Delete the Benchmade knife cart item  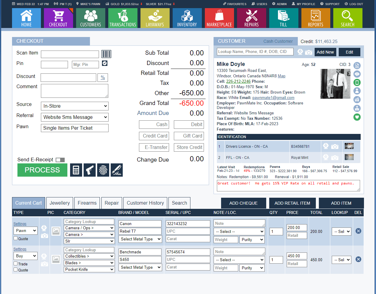358,259
